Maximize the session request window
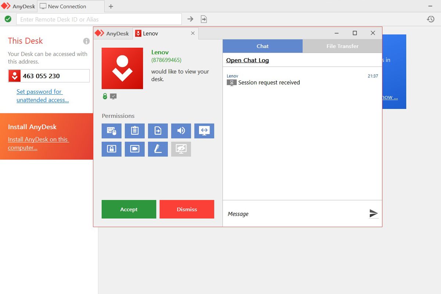Screen dimensions: 441x294 pos(355,33)
